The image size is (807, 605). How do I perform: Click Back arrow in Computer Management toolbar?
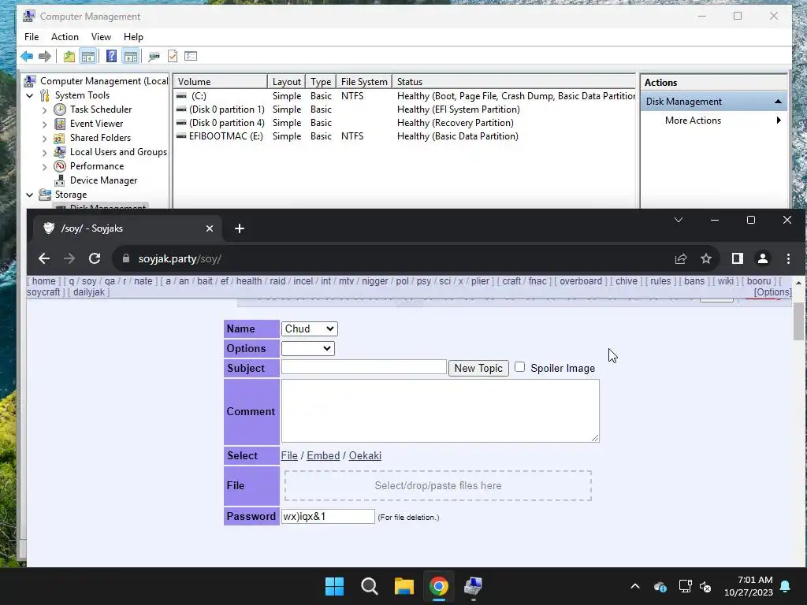27,56
